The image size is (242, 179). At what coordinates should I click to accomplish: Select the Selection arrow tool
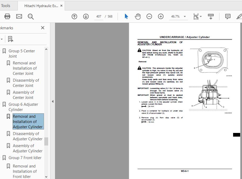coord(126,16)
